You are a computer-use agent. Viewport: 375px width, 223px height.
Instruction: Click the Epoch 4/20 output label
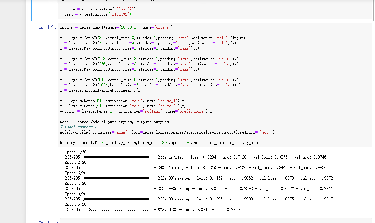[75, 184]
